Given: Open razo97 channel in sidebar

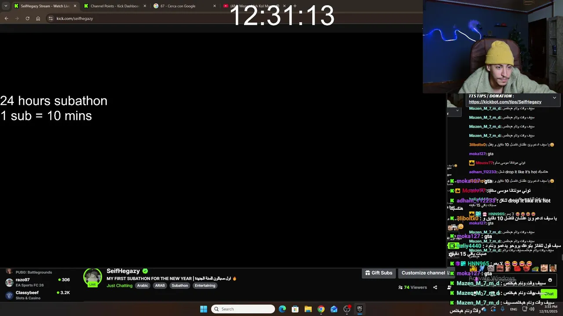Looking at the screenshot, I should pos(37,282).
